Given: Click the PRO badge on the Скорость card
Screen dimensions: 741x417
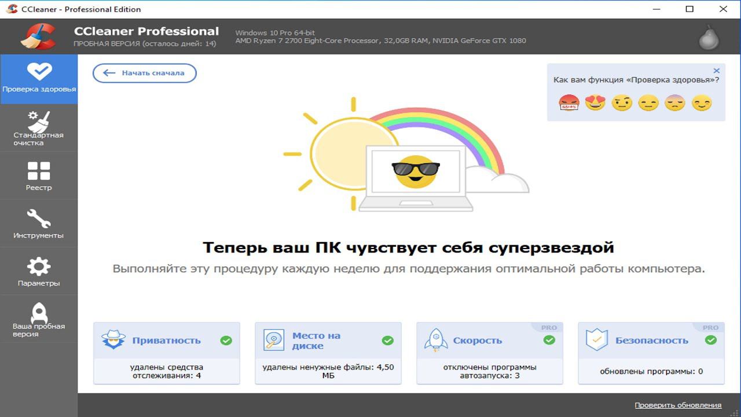Looking at the screenshot, I should [549, 328].
